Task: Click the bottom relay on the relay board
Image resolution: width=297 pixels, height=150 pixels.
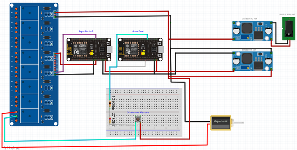Action: tap(29, 116)
